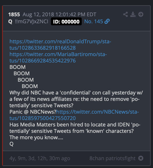Dismiss the 8chan patriotsfight tag with X icon

pyautogui.click(x=141, y=158)
